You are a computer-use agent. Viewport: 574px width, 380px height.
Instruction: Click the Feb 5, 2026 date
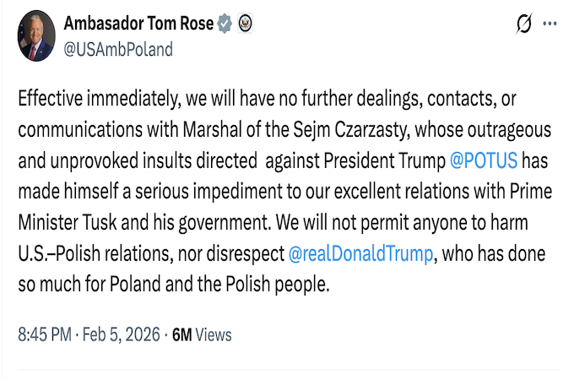point(123,334)
